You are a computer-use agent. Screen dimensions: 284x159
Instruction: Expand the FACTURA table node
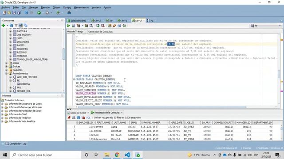pyautogui.click(x=10, y=31)
